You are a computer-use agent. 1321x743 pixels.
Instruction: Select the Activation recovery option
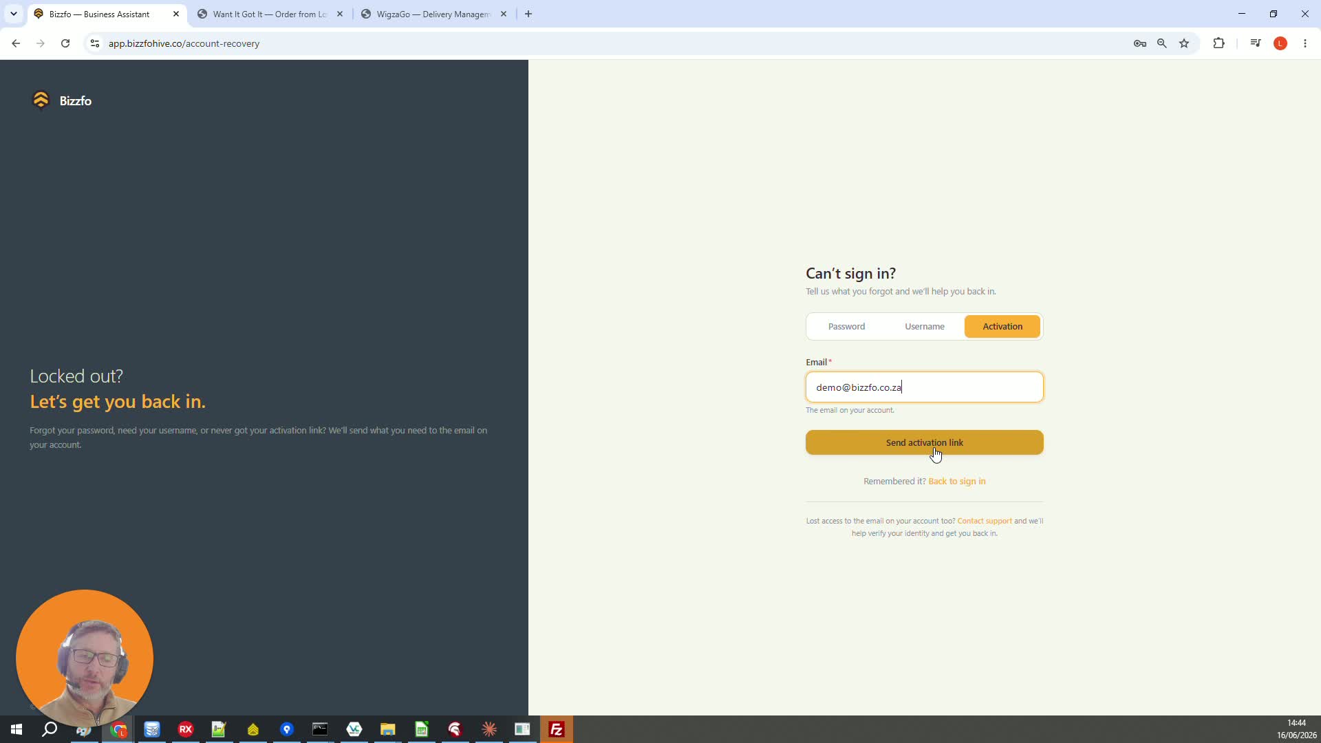click(1002, 327)
